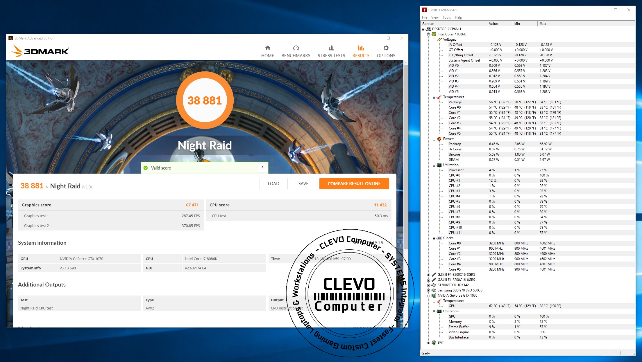
Task: Open STRESS TESTS bar chart icon
Action: [x=331, y=48]
